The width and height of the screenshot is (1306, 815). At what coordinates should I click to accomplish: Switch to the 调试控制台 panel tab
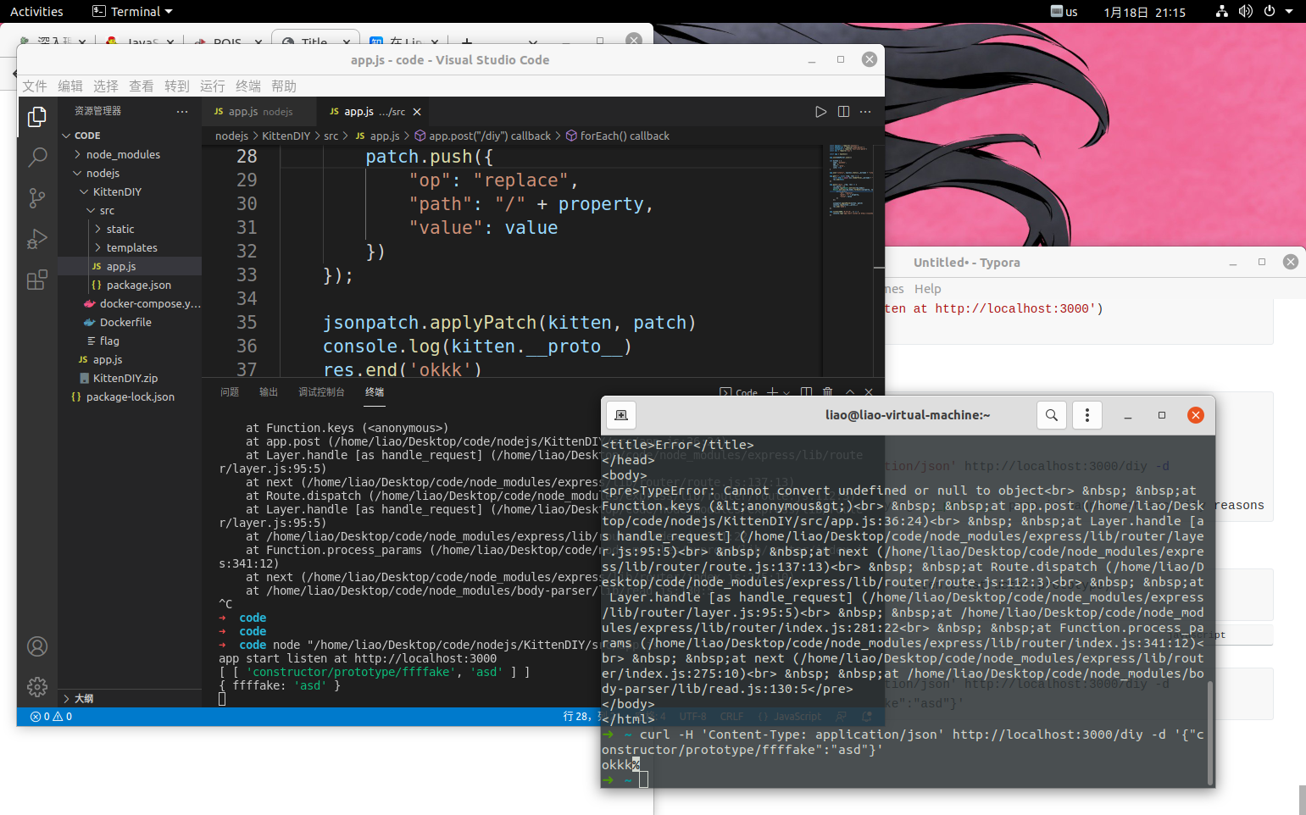[x=321, y=392]
